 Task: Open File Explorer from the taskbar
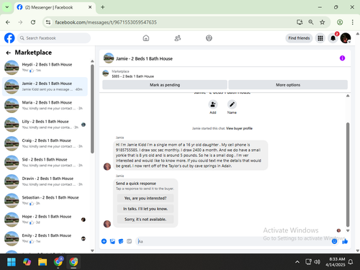point(42,261)
